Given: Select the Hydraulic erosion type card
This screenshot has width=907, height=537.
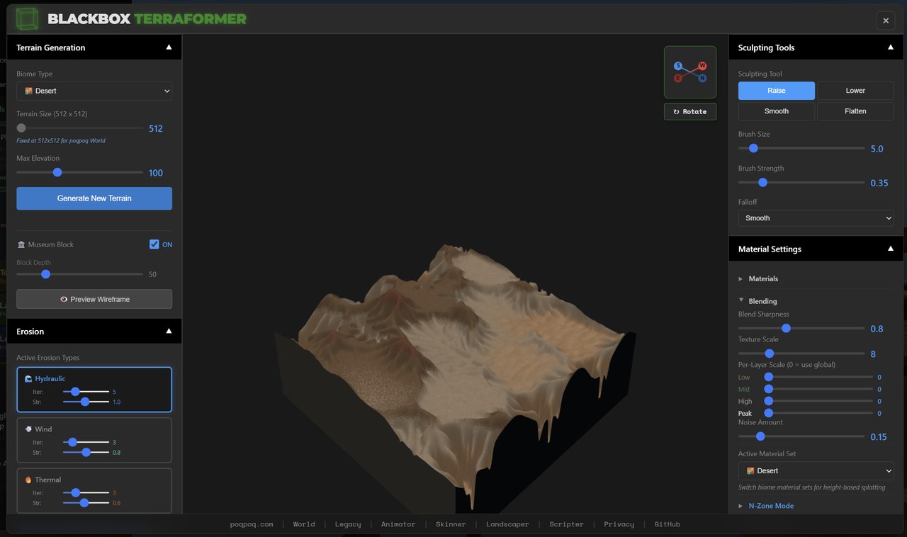Looking at the screenshot, I should click(94, 389).
